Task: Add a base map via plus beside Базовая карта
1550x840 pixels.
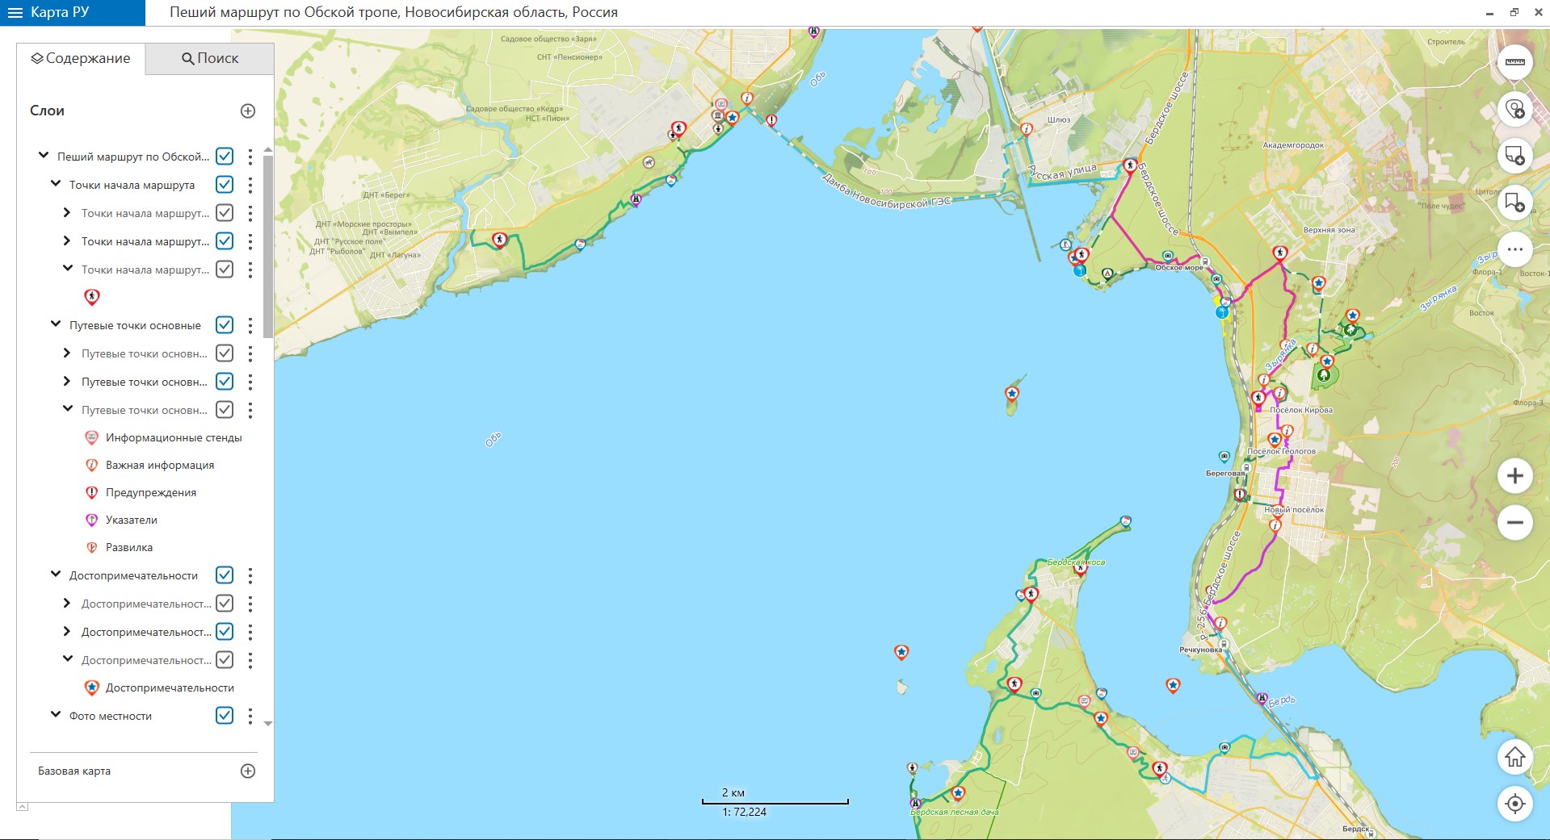Action: coord(248,771)
